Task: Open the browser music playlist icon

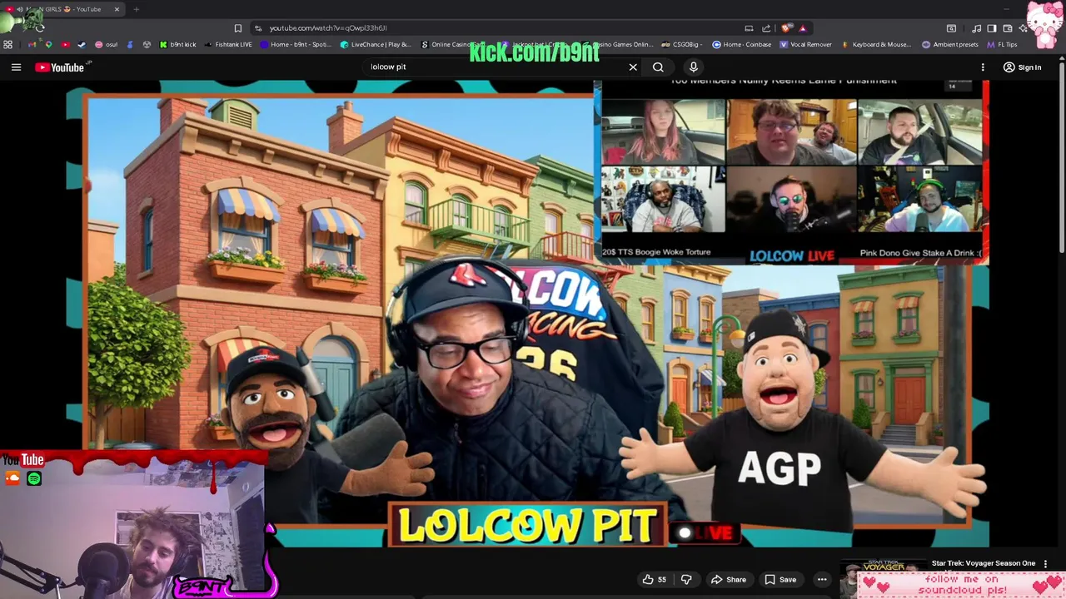Action: (x=976, y=27)
